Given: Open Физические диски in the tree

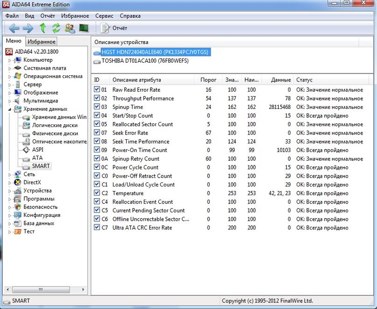Looking at the screenshot, I should [55, 133].
